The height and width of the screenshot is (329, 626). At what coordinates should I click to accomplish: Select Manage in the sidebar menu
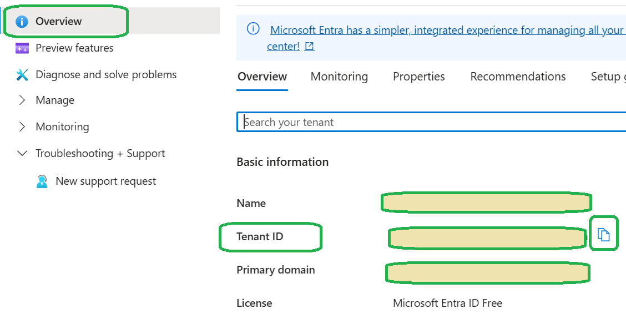point(55,100)
